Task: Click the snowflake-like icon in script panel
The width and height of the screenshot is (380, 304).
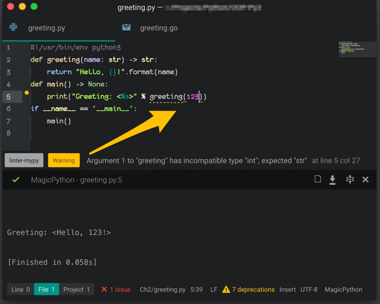Action: [x=350, y=179]
